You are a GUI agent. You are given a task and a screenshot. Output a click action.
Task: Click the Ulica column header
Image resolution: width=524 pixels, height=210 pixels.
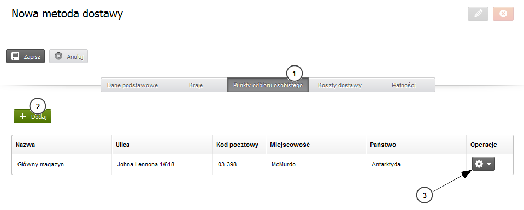tap(122, 145)
